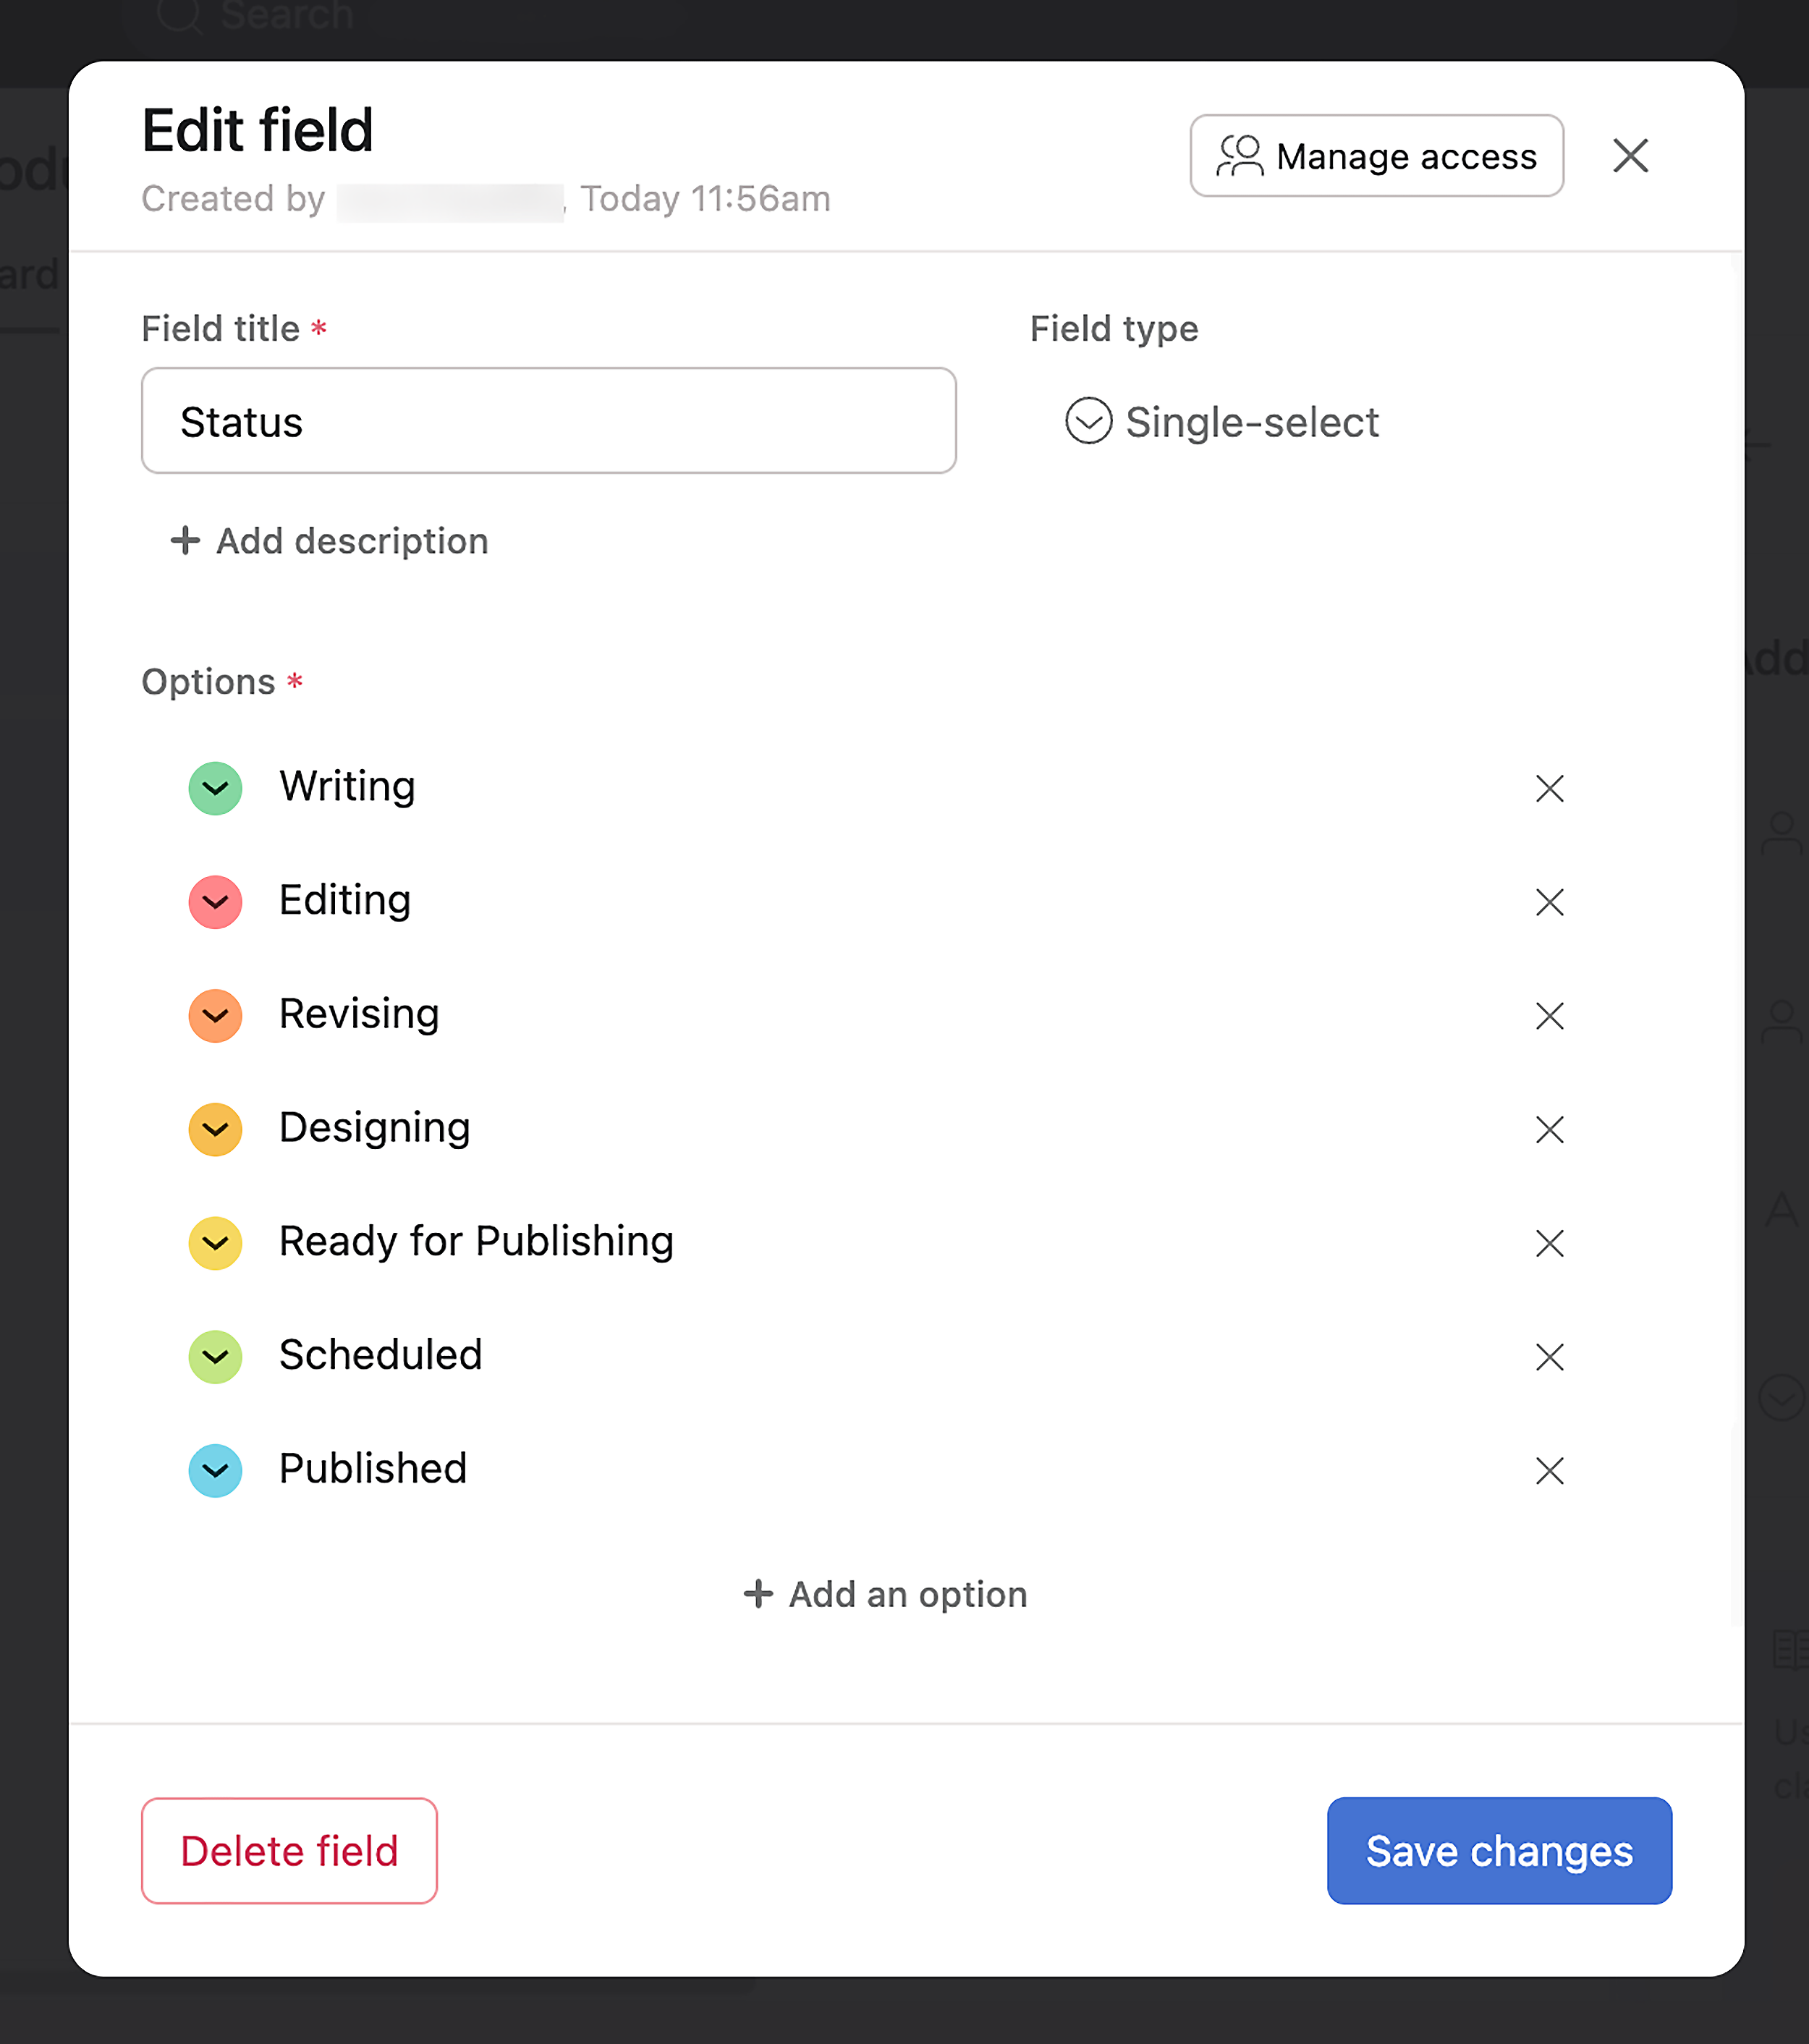
Task: Select the orange Revising color swatch
Action: 215,1016
